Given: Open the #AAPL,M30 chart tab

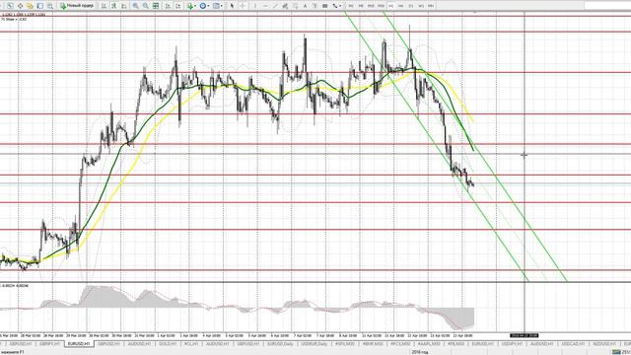Looking at the screenshot, I should (429, 344).
